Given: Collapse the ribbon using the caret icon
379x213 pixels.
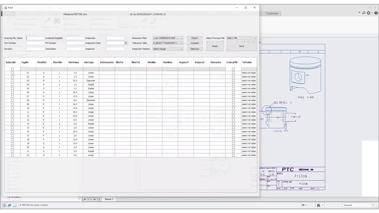Looking at the screenshot, I should (359, 13).
